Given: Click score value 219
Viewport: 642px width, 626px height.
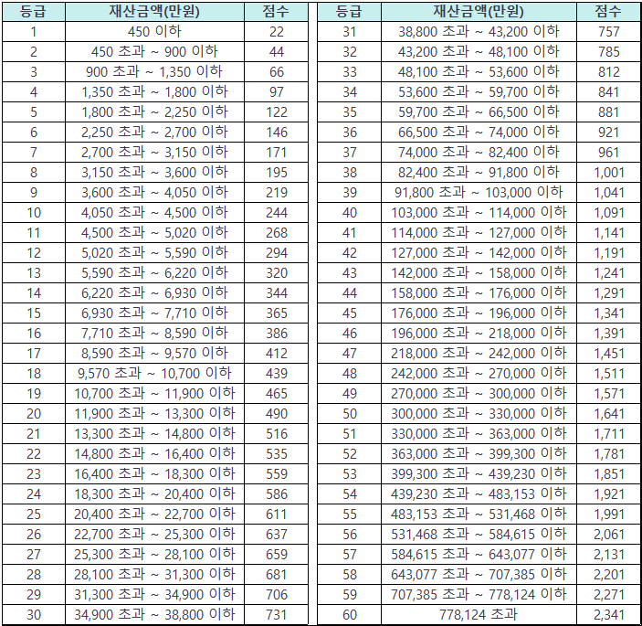Looking at the screenshot, I should [x=277, y=192].
